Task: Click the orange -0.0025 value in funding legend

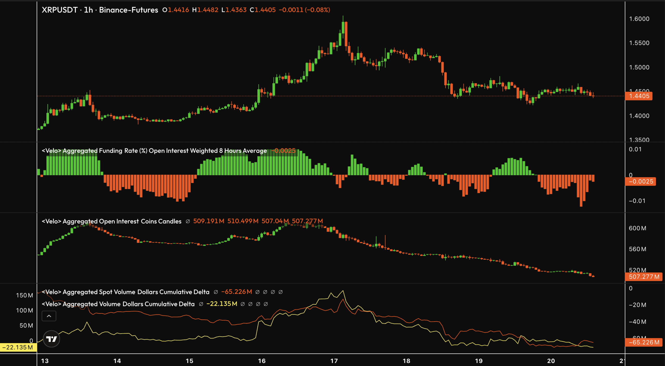Action: pos(283,151)
